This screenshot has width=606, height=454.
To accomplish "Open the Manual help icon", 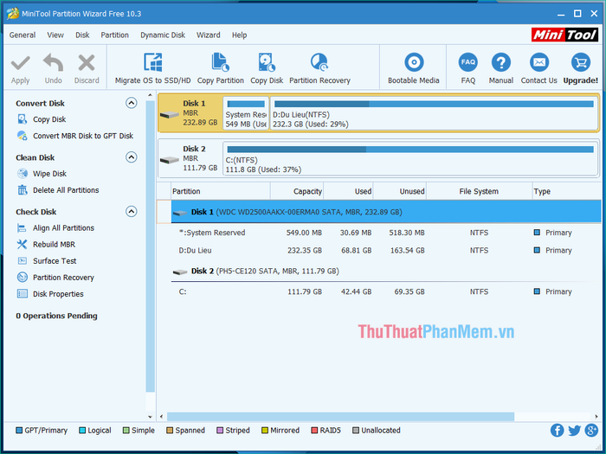I will (x=501, y=62).
